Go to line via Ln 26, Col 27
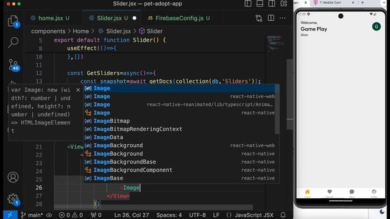This screenshot has width=390, height=219. [x=132, y=215]
